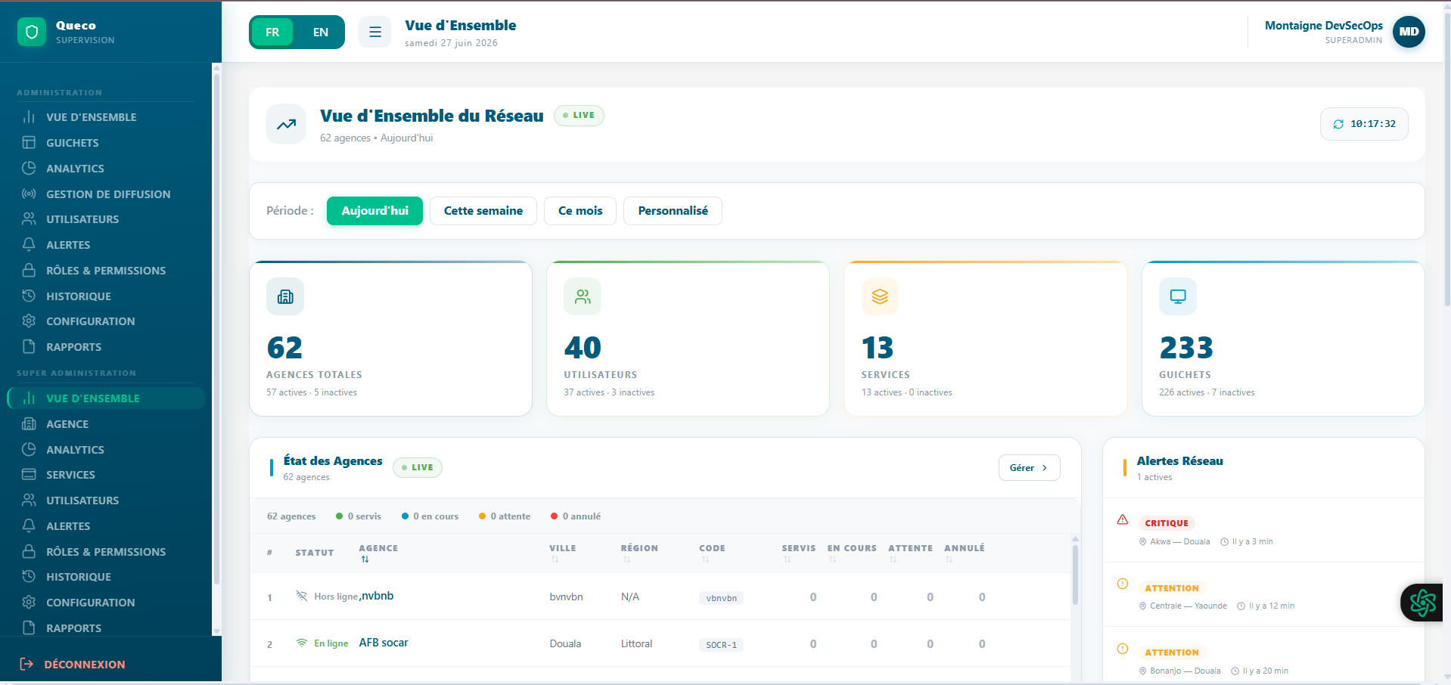Sort table by Attente column

pos(910,553)
